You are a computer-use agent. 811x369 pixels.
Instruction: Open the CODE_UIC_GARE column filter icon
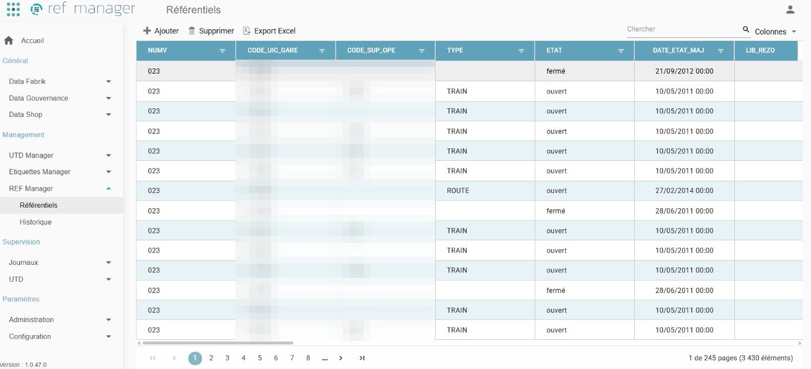[322, 51]
